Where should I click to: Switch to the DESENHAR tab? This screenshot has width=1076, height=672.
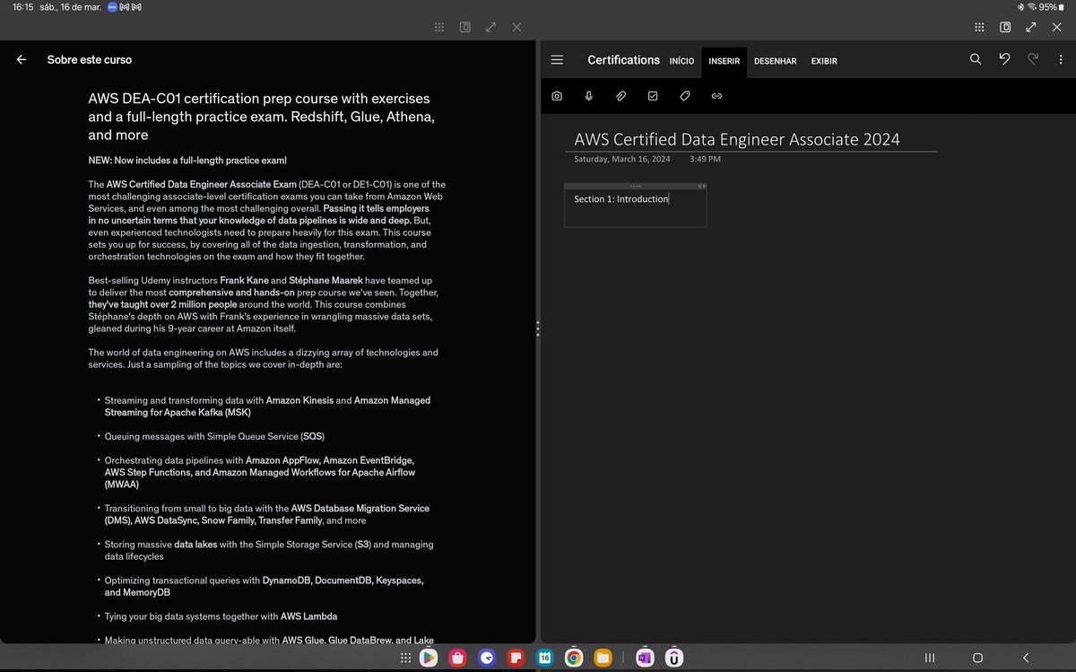776,61
